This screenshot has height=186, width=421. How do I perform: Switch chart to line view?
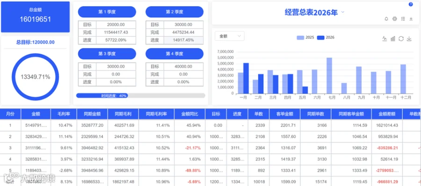coord(385,39)
